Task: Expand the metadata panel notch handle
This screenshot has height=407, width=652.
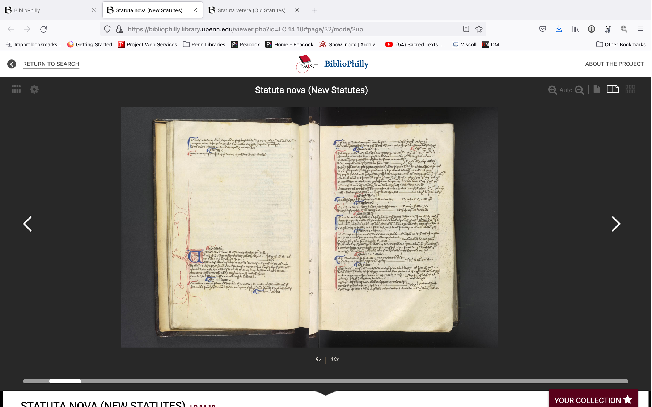Action: tap(326, 393)
